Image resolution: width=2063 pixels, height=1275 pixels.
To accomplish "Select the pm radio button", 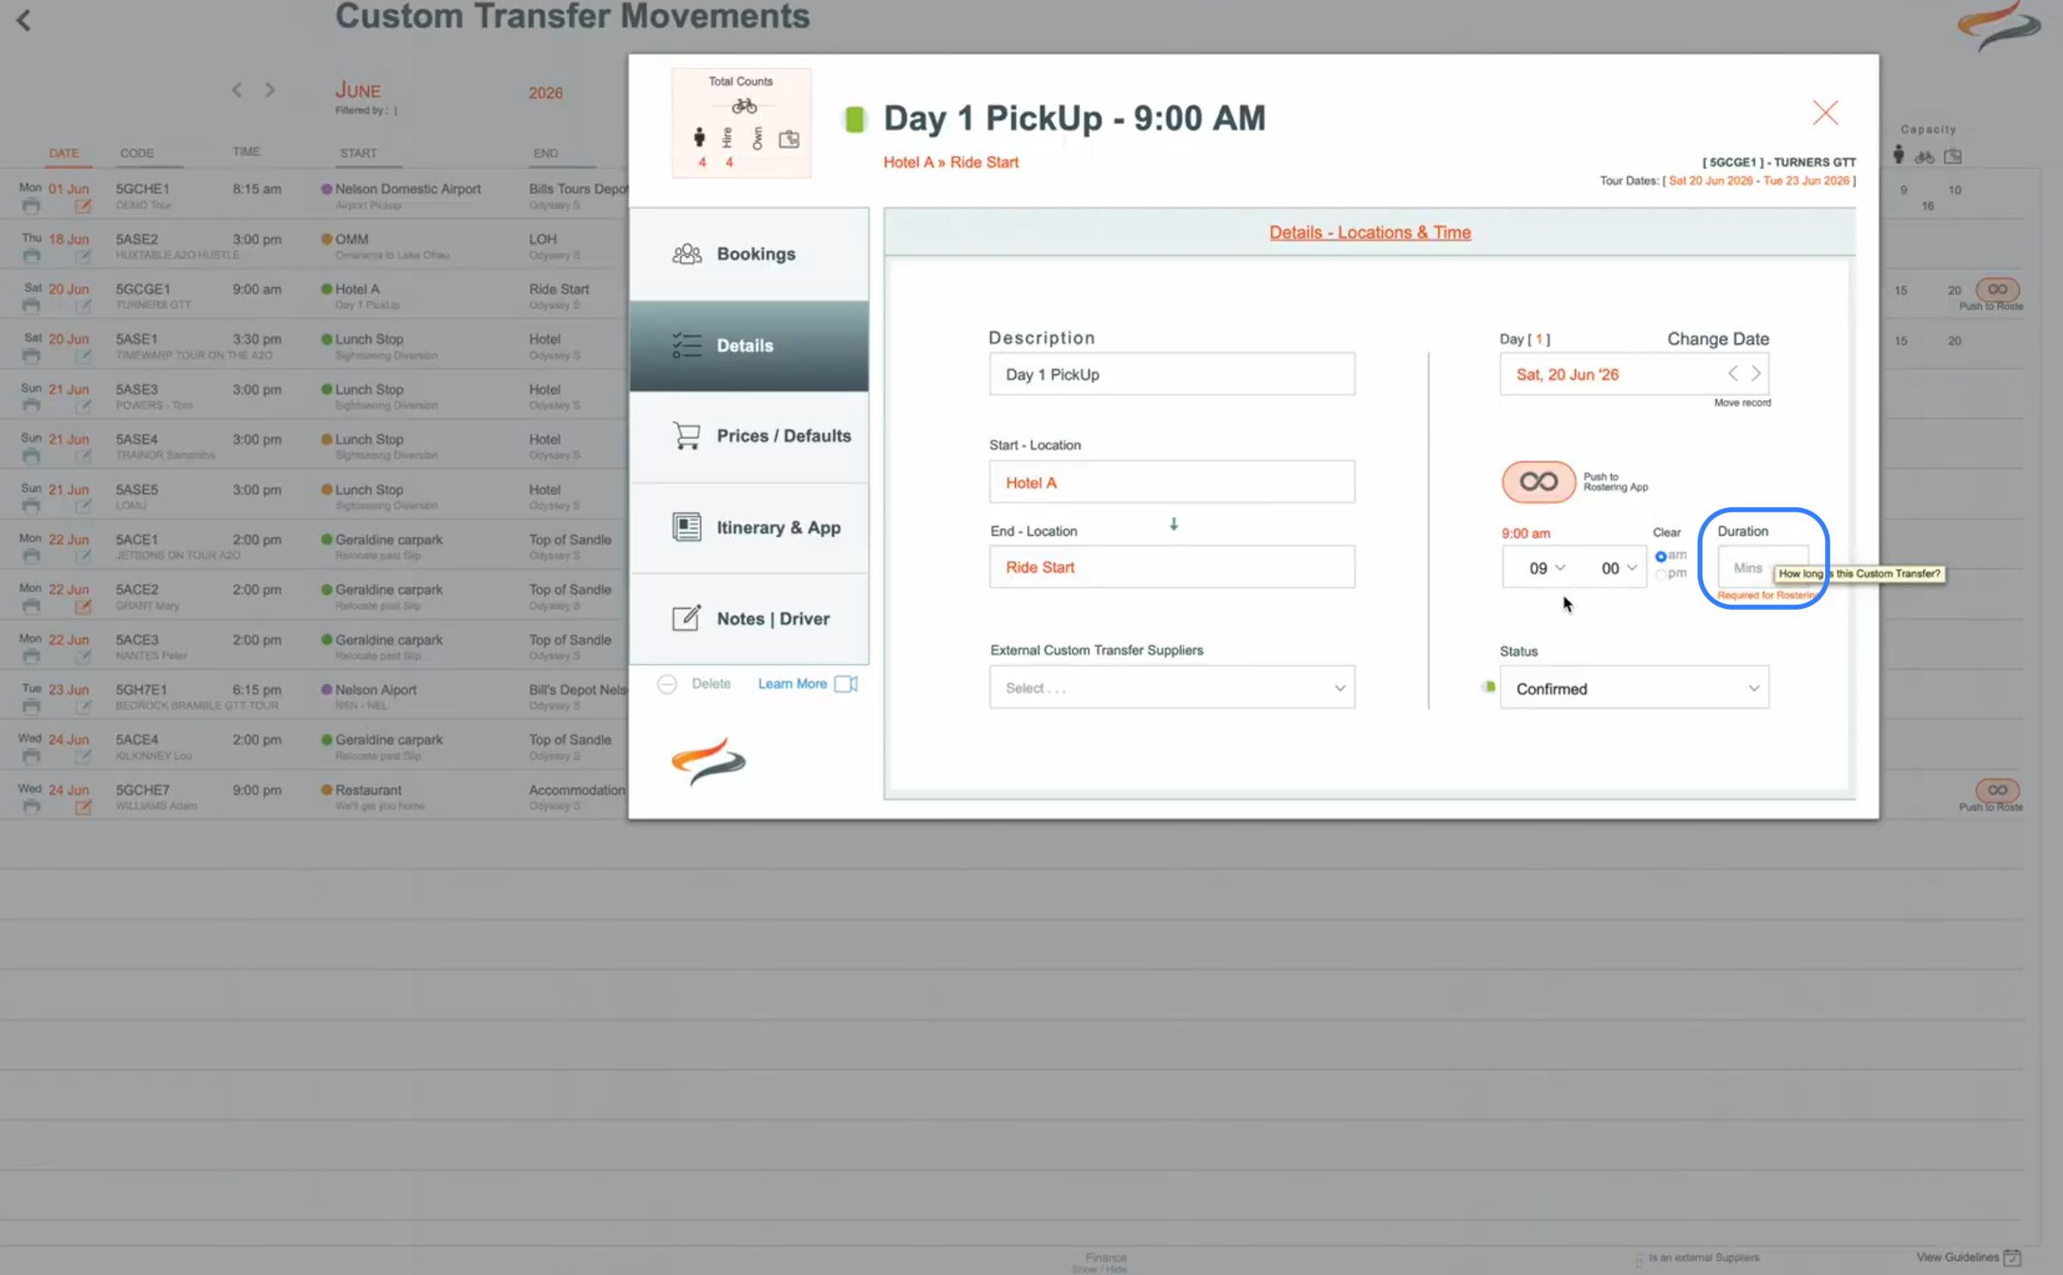I will pos(1660,574).
